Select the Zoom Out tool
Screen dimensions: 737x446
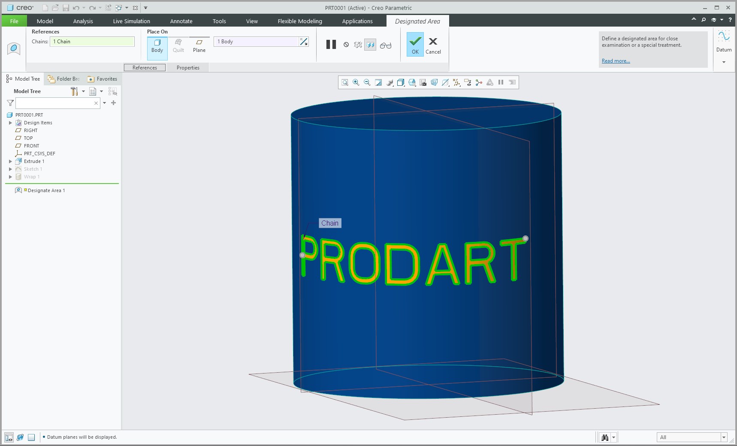point(367,82)
